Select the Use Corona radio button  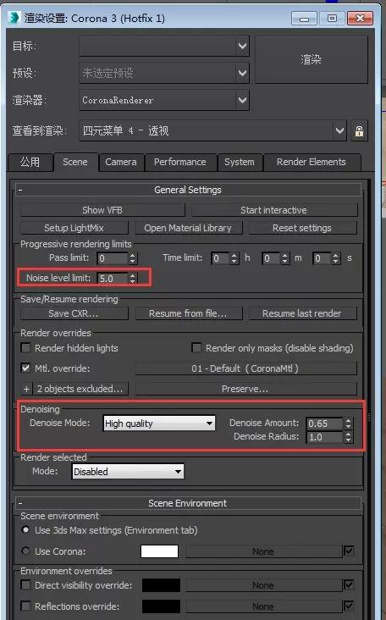pyautogui.click(x=25, y=551)
